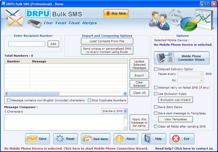Click the 'Need help? Click here' link
The height and width of the screenshot is (152, 218).
[x=184, y=149]
